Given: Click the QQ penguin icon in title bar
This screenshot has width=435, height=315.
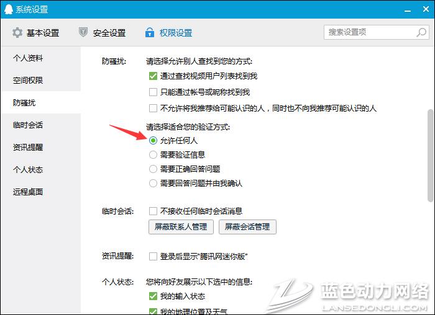Looking at the screenshot, I should pos(8,9).
